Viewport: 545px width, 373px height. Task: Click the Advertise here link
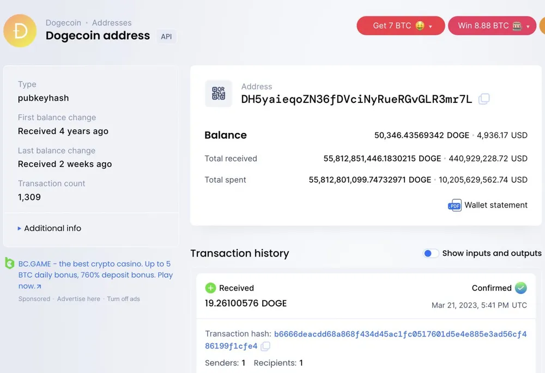(78, 299)
